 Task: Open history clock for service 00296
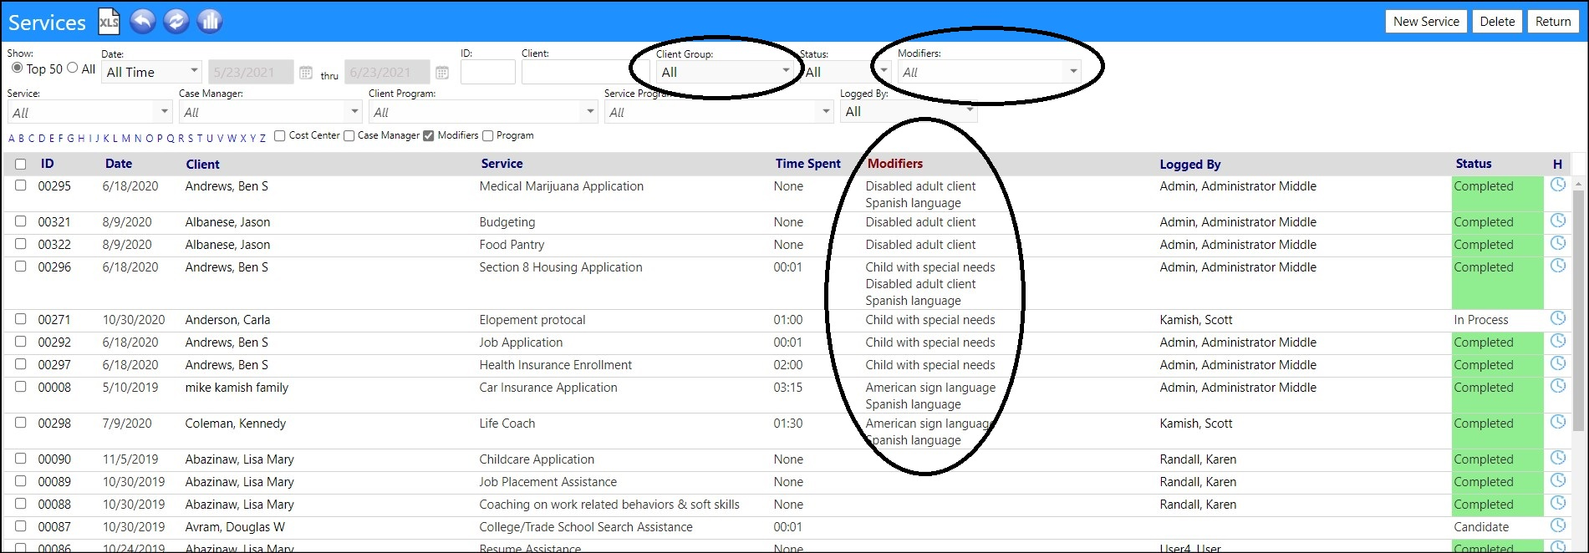coord(1558,266)
